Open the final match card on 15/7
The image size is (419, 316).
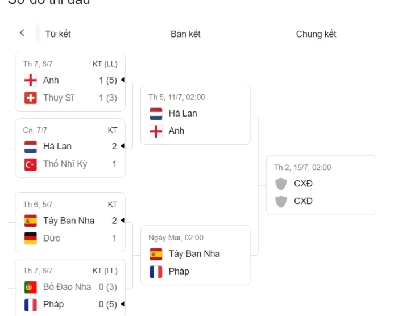pos(321,185)
